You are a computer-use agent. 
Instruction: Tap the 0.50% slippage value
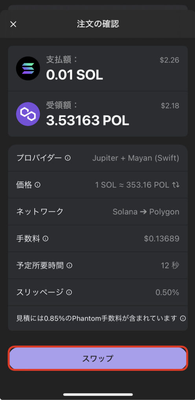(x=167, y=292)
